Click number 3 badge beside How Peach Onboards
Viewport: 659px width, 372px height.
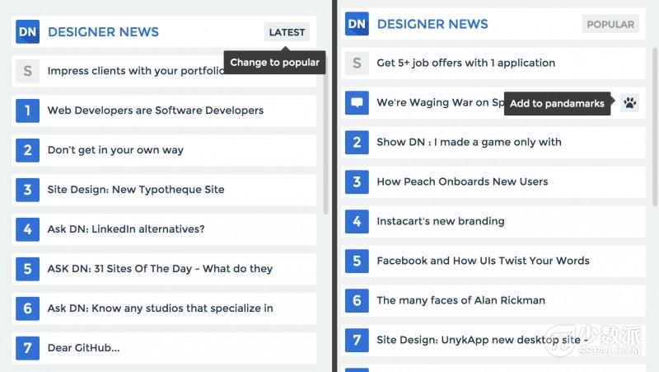(357, 181)
